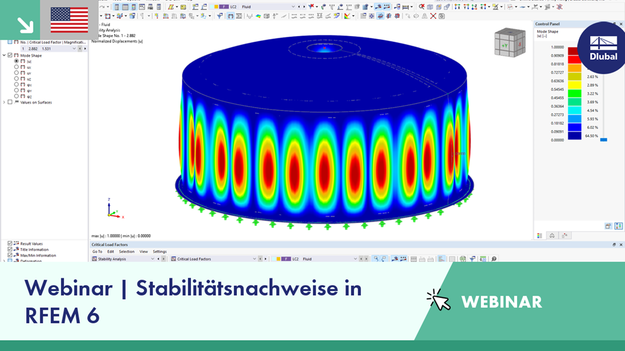The height and width of the screenshot is (351, 625).
Task: Click the yellow color swatch in legend
Action: (574, 85)
